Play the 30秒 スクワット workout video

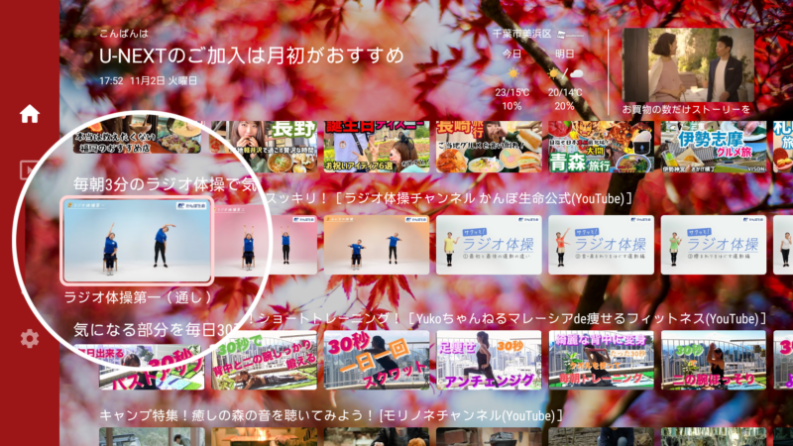[x=376, y=359]
